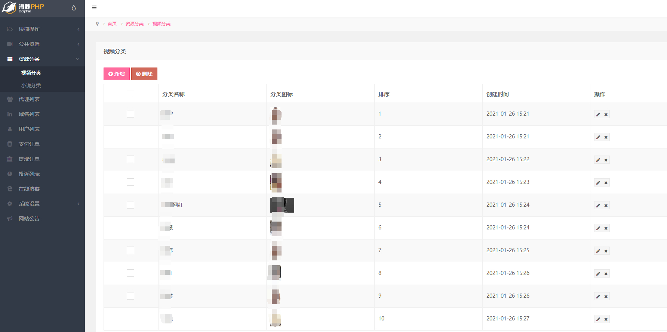This screenshot has height=332, width=667.
Task: Check the box for sort order 9 row
Action: [130, 296]
